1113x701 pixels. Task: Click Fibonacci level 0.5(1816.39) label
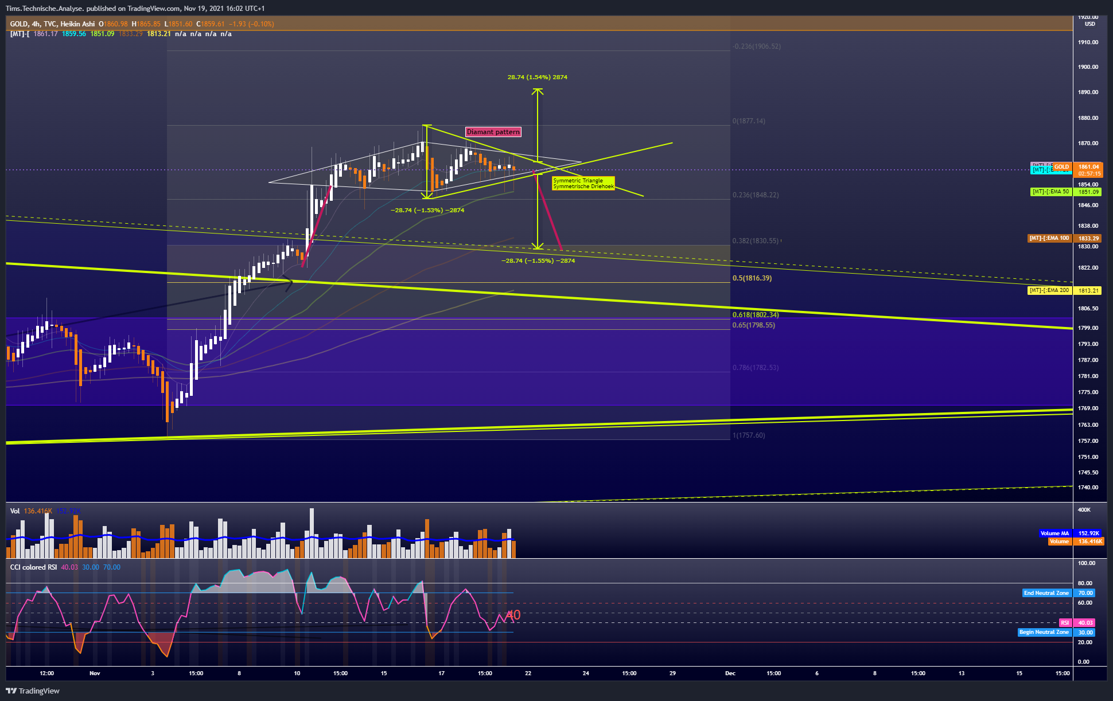click(x=752, y=278)
